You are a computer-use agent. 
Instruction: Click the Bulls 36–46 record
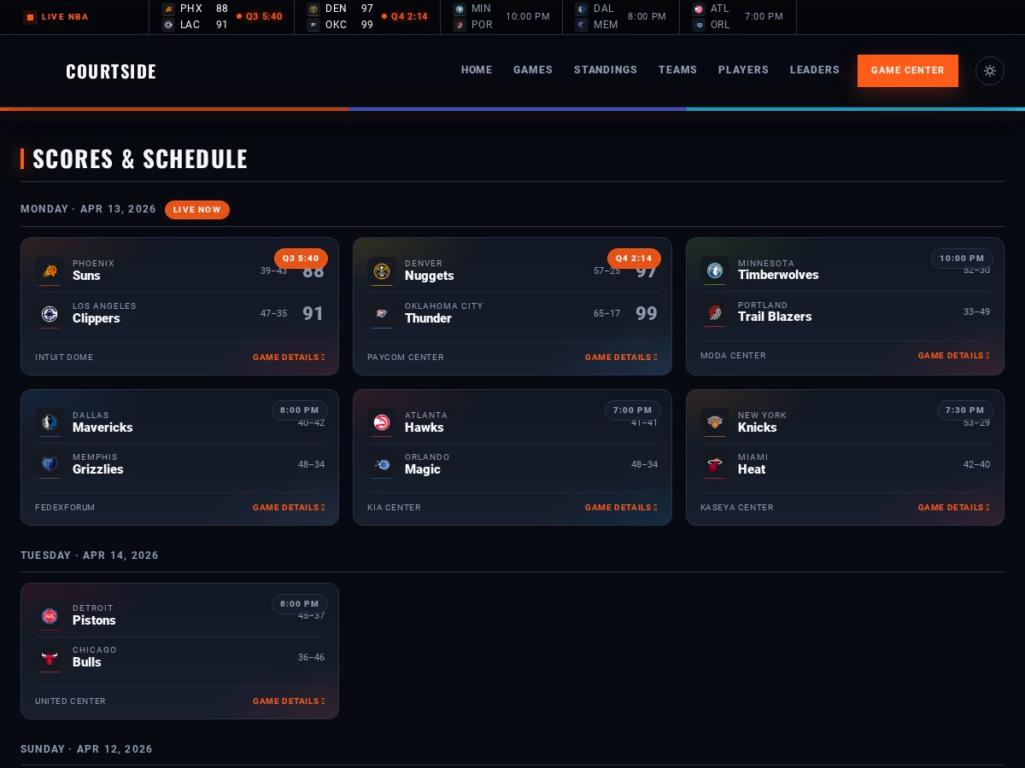click(x=311, y=658)
